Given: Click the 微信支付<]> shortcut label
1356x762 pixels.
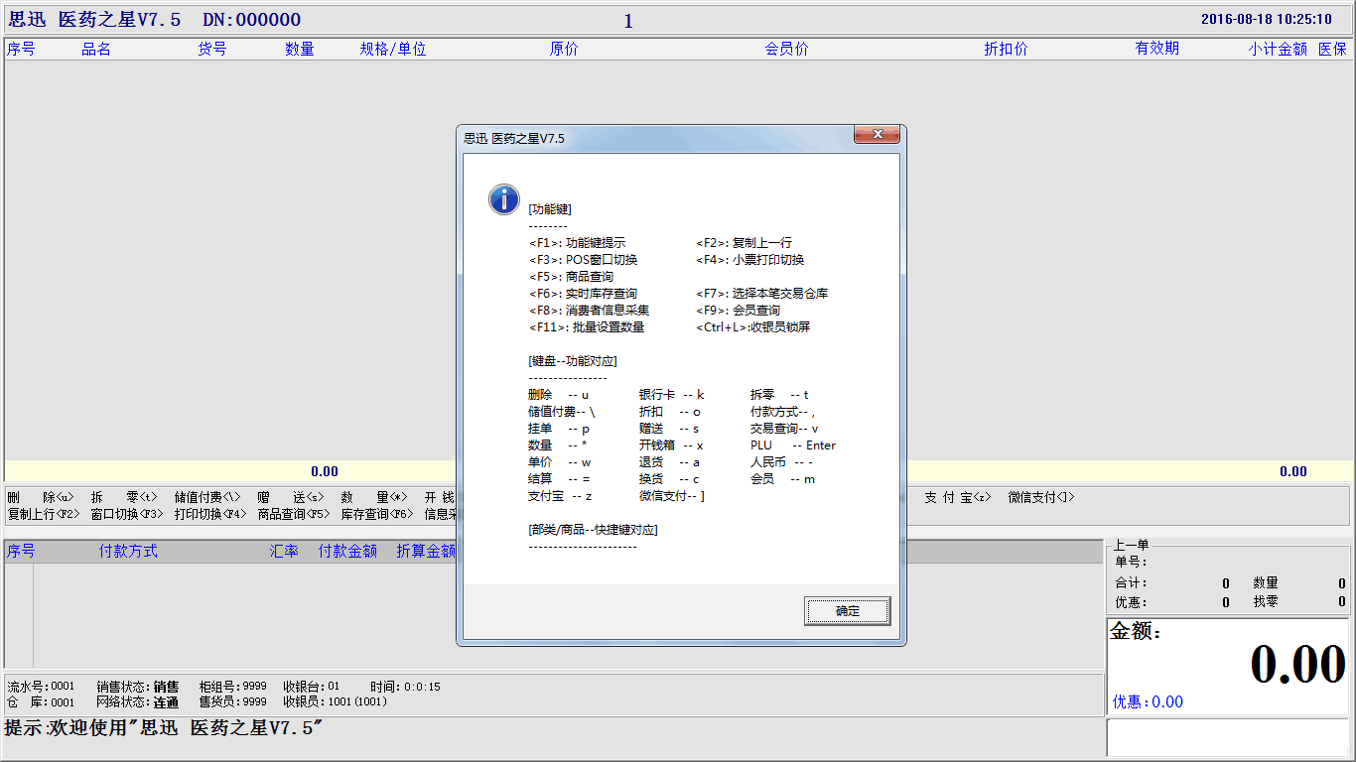Looking at the screenshot, I should pos(1041,497).
